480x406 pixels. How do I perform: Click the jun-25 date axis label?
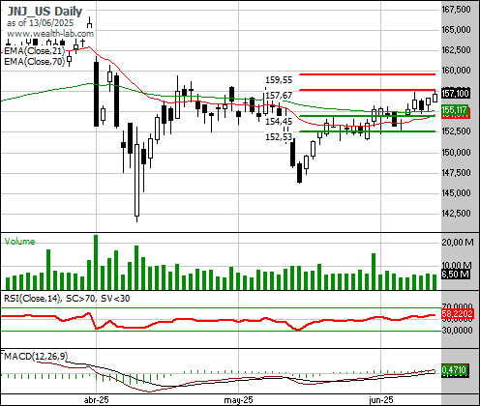pos(381,400)
